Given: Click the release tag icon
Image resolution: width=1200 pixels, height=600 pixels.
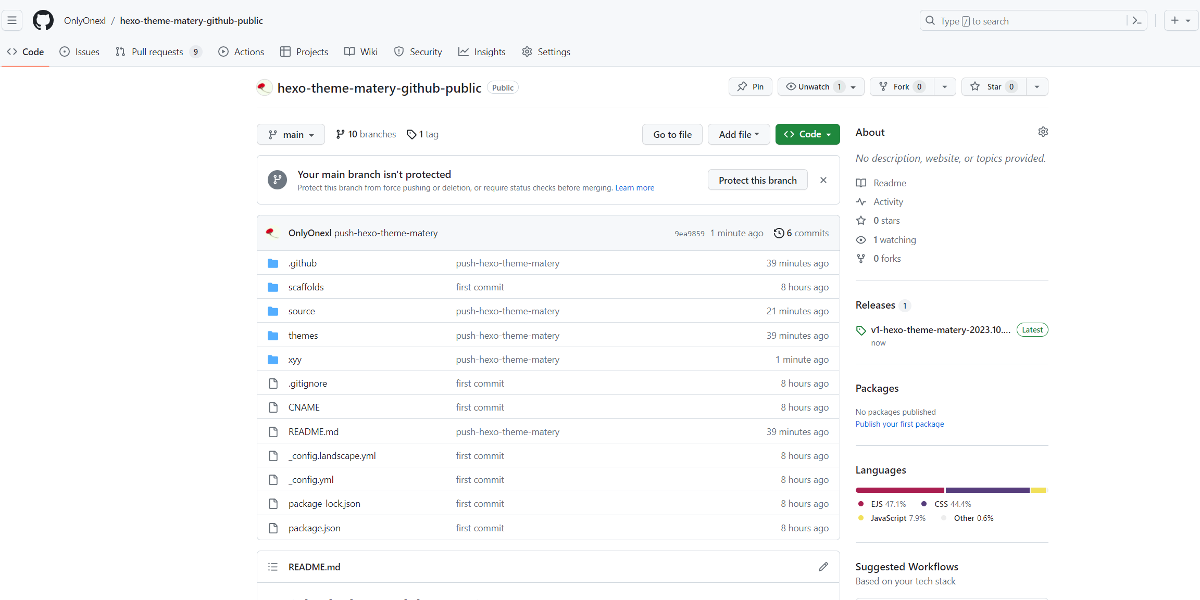Looking at the screenshot, I should coord(861,330).
